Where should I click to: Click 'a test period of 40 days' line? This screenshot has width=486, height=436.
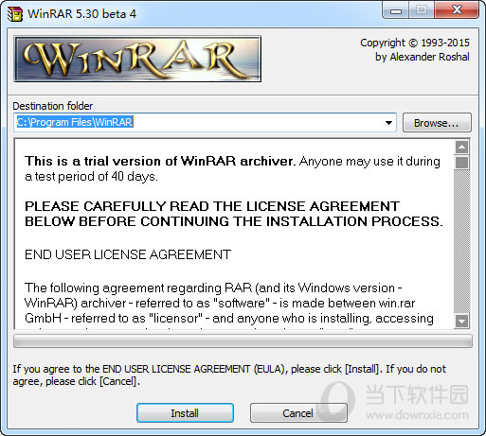(x=91, y=177)
